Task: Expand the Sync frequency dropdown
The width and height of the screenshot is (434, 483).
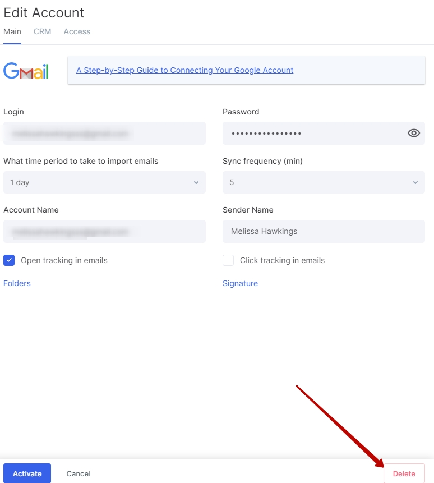Action: (x=324, y=182)
